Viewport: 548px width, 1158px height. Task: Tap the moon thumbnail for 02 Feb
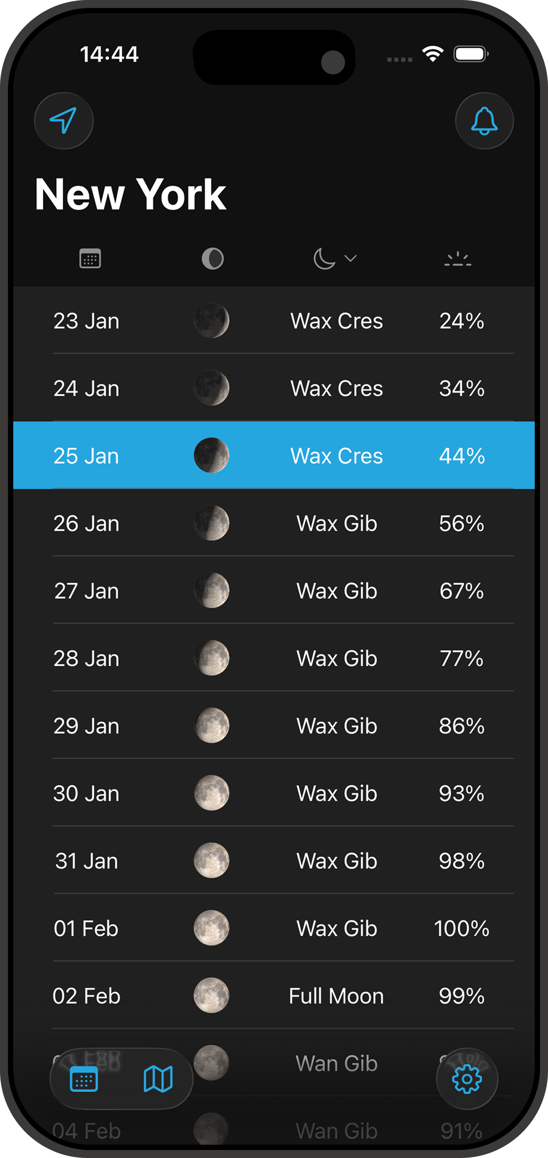(212, 996)
